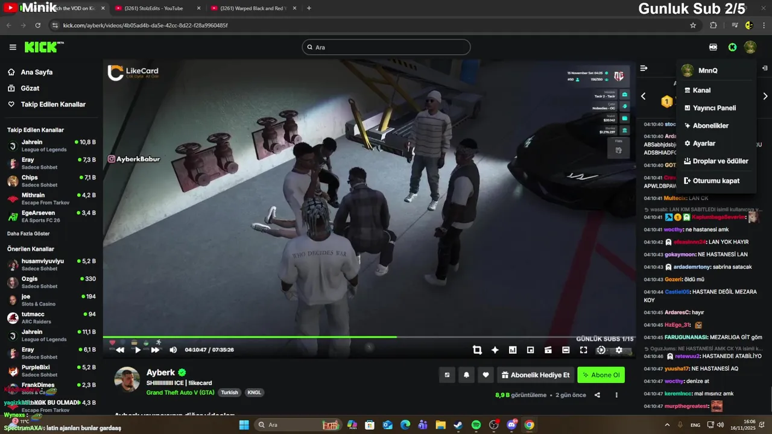The height and width of the screenshot is (434, 772).
Task: Open the Kick hamburger sidebar menu
Action: (x=13, y=47)
